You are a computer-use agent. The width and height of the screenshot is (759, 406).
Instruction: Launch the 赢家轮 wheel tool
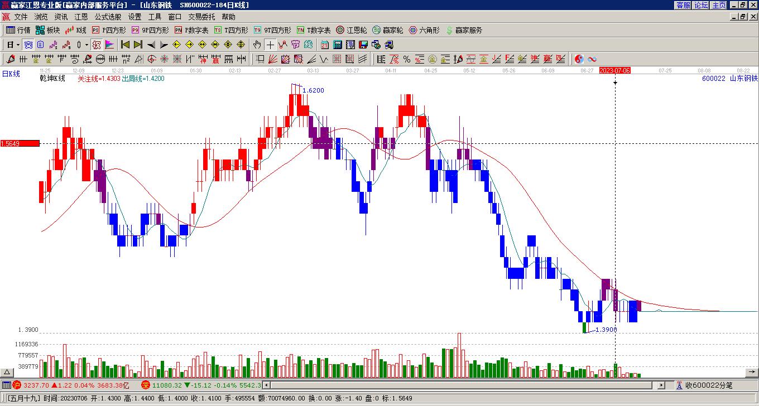point(388,30)
